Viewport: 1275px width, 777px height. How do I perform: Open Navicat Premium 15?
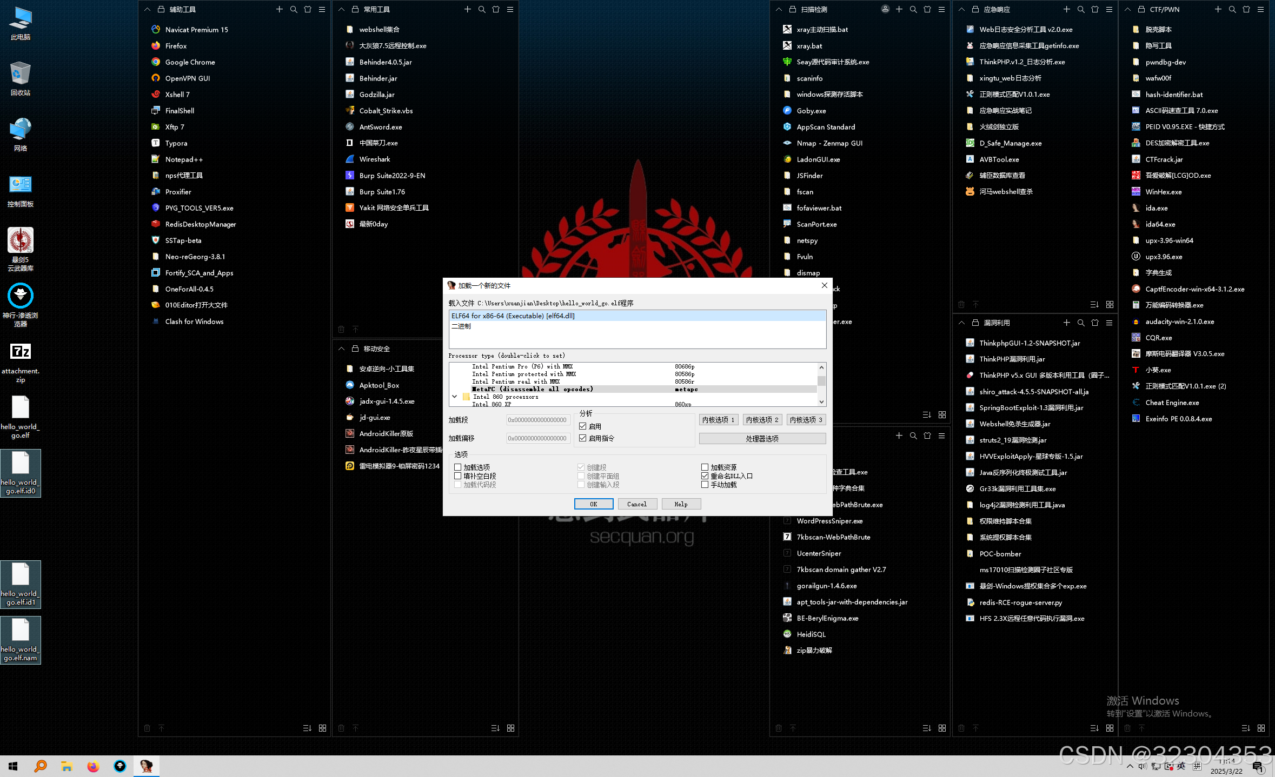(x=196, y=29)
